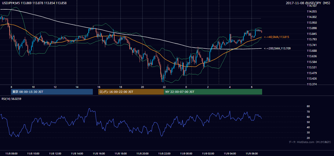Click the 11/9 06:00 time axis label
The height and width of the screenshot is (156, 334).
(x=252, y=154)
